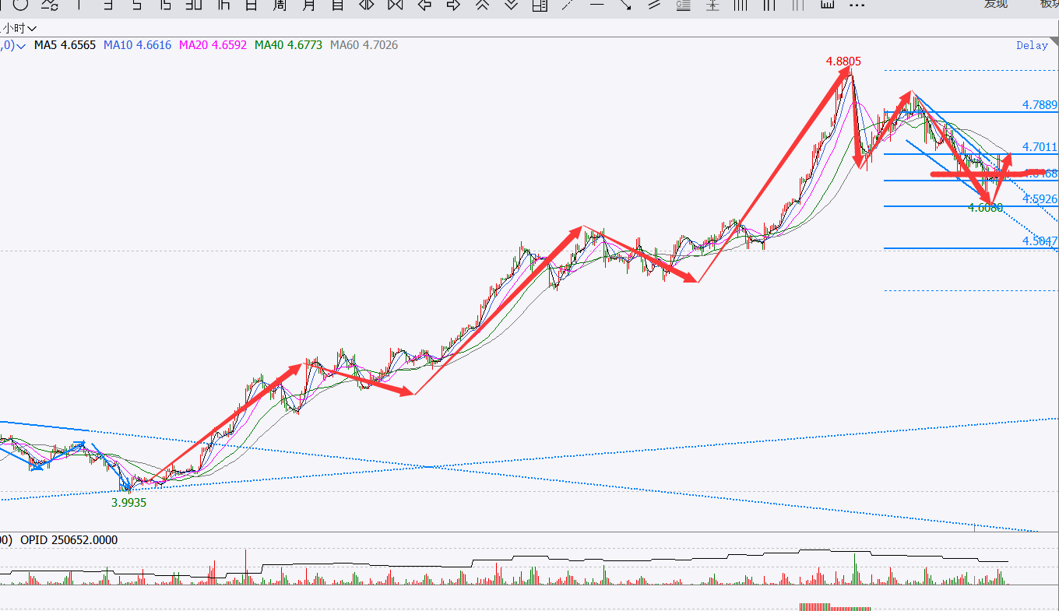Click the double chevron down icon

coord(511,5)
